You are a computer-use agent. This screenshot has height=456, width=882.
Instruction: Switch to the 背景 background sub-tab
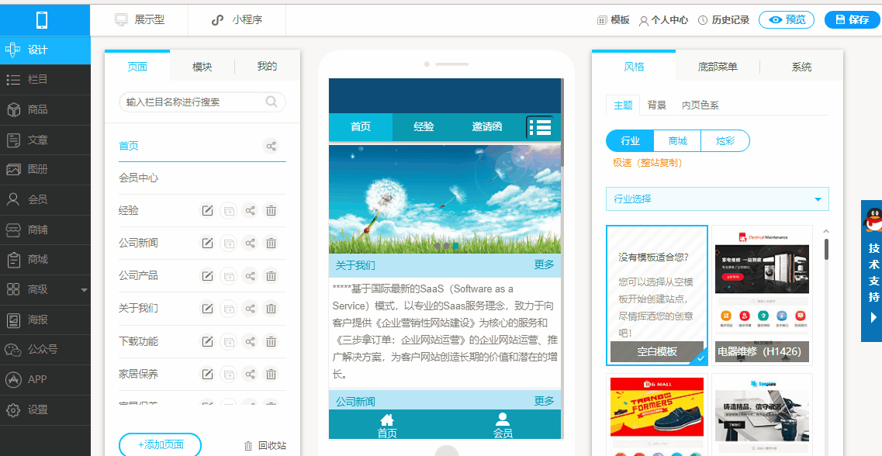pos(656,105)
